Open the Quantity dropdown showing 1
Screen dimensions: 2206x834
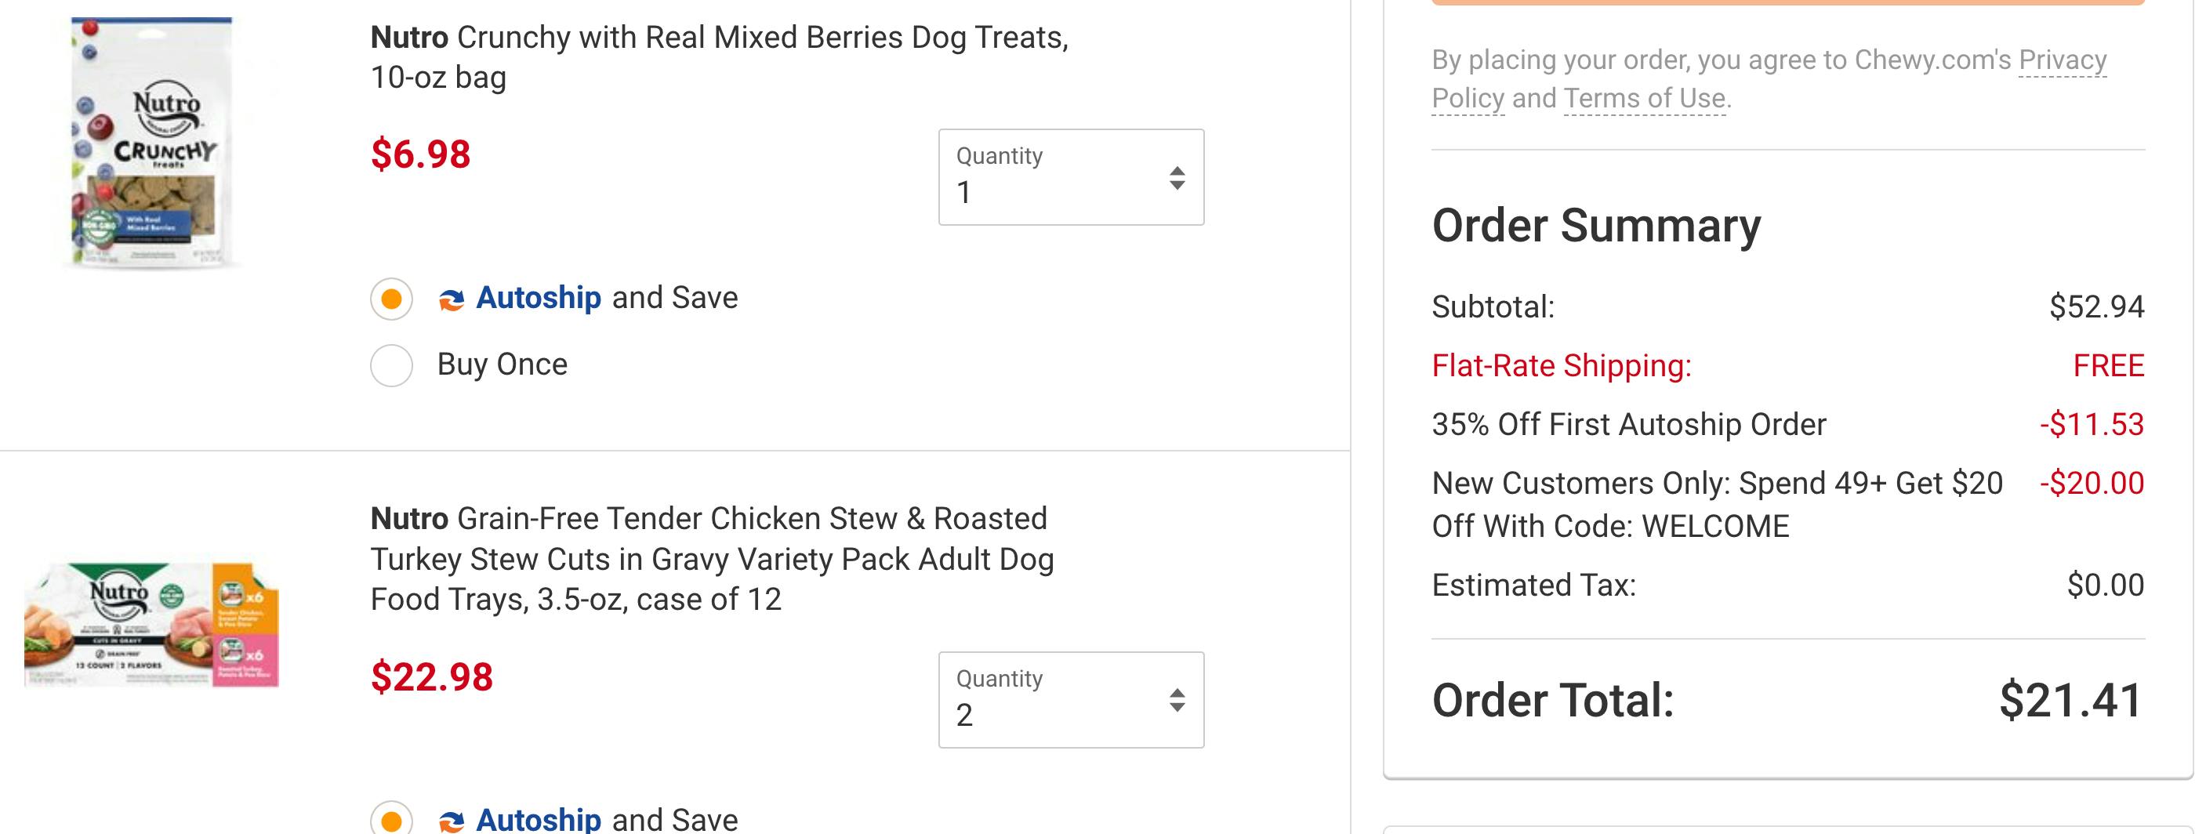click(x=1070, y=177)
